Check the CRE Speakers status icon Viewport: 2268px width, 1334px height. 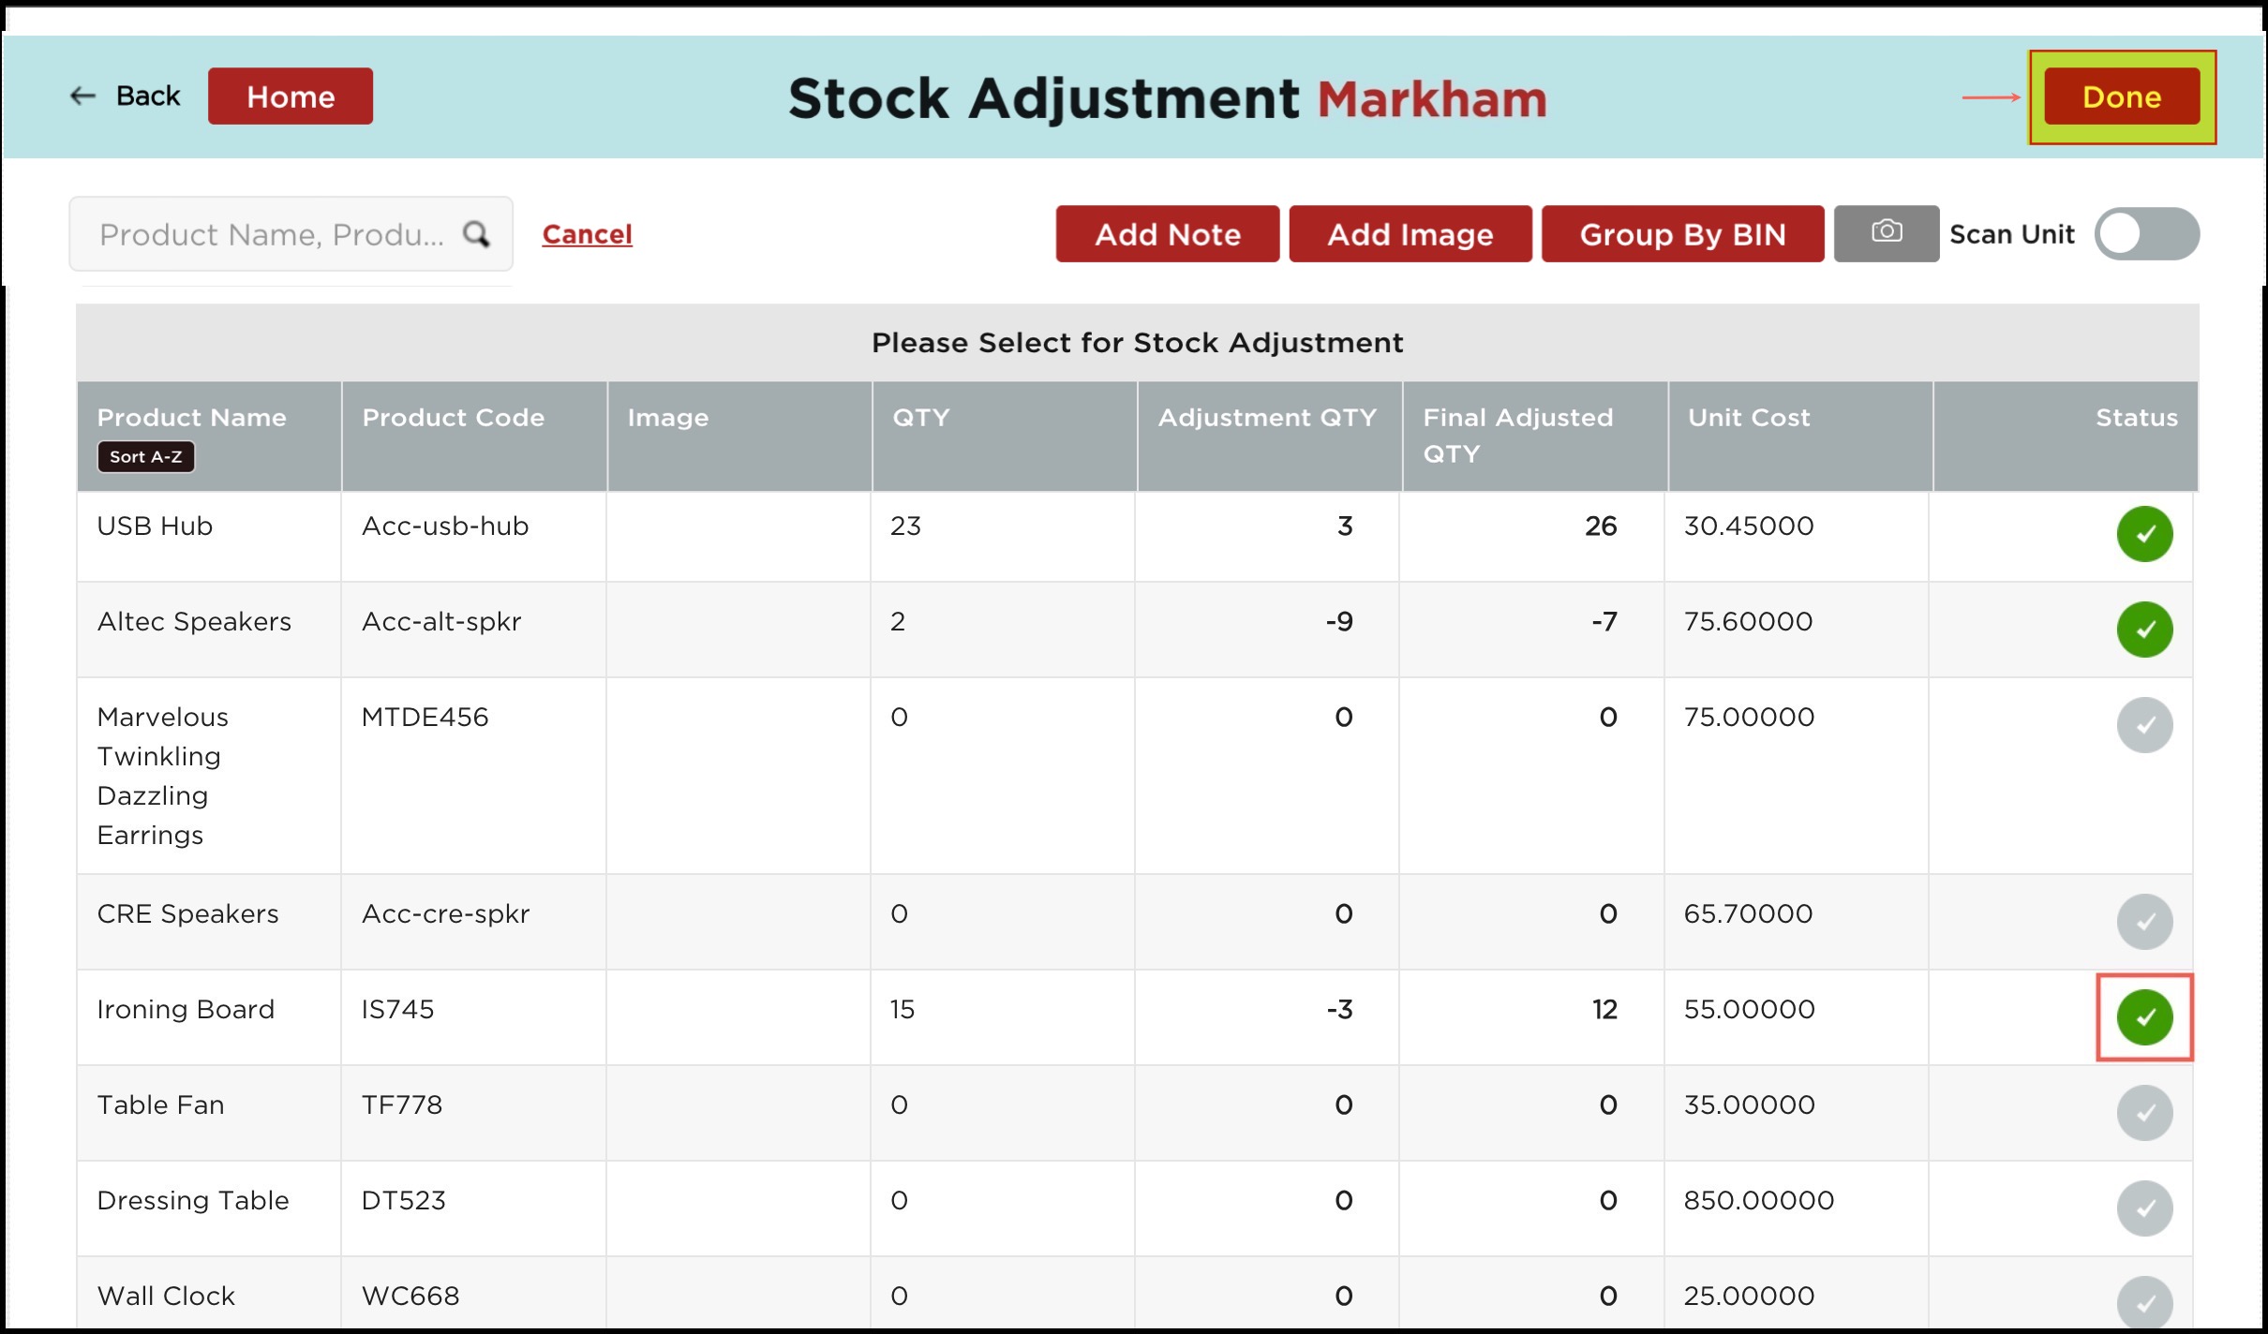tap(2144, 922)
